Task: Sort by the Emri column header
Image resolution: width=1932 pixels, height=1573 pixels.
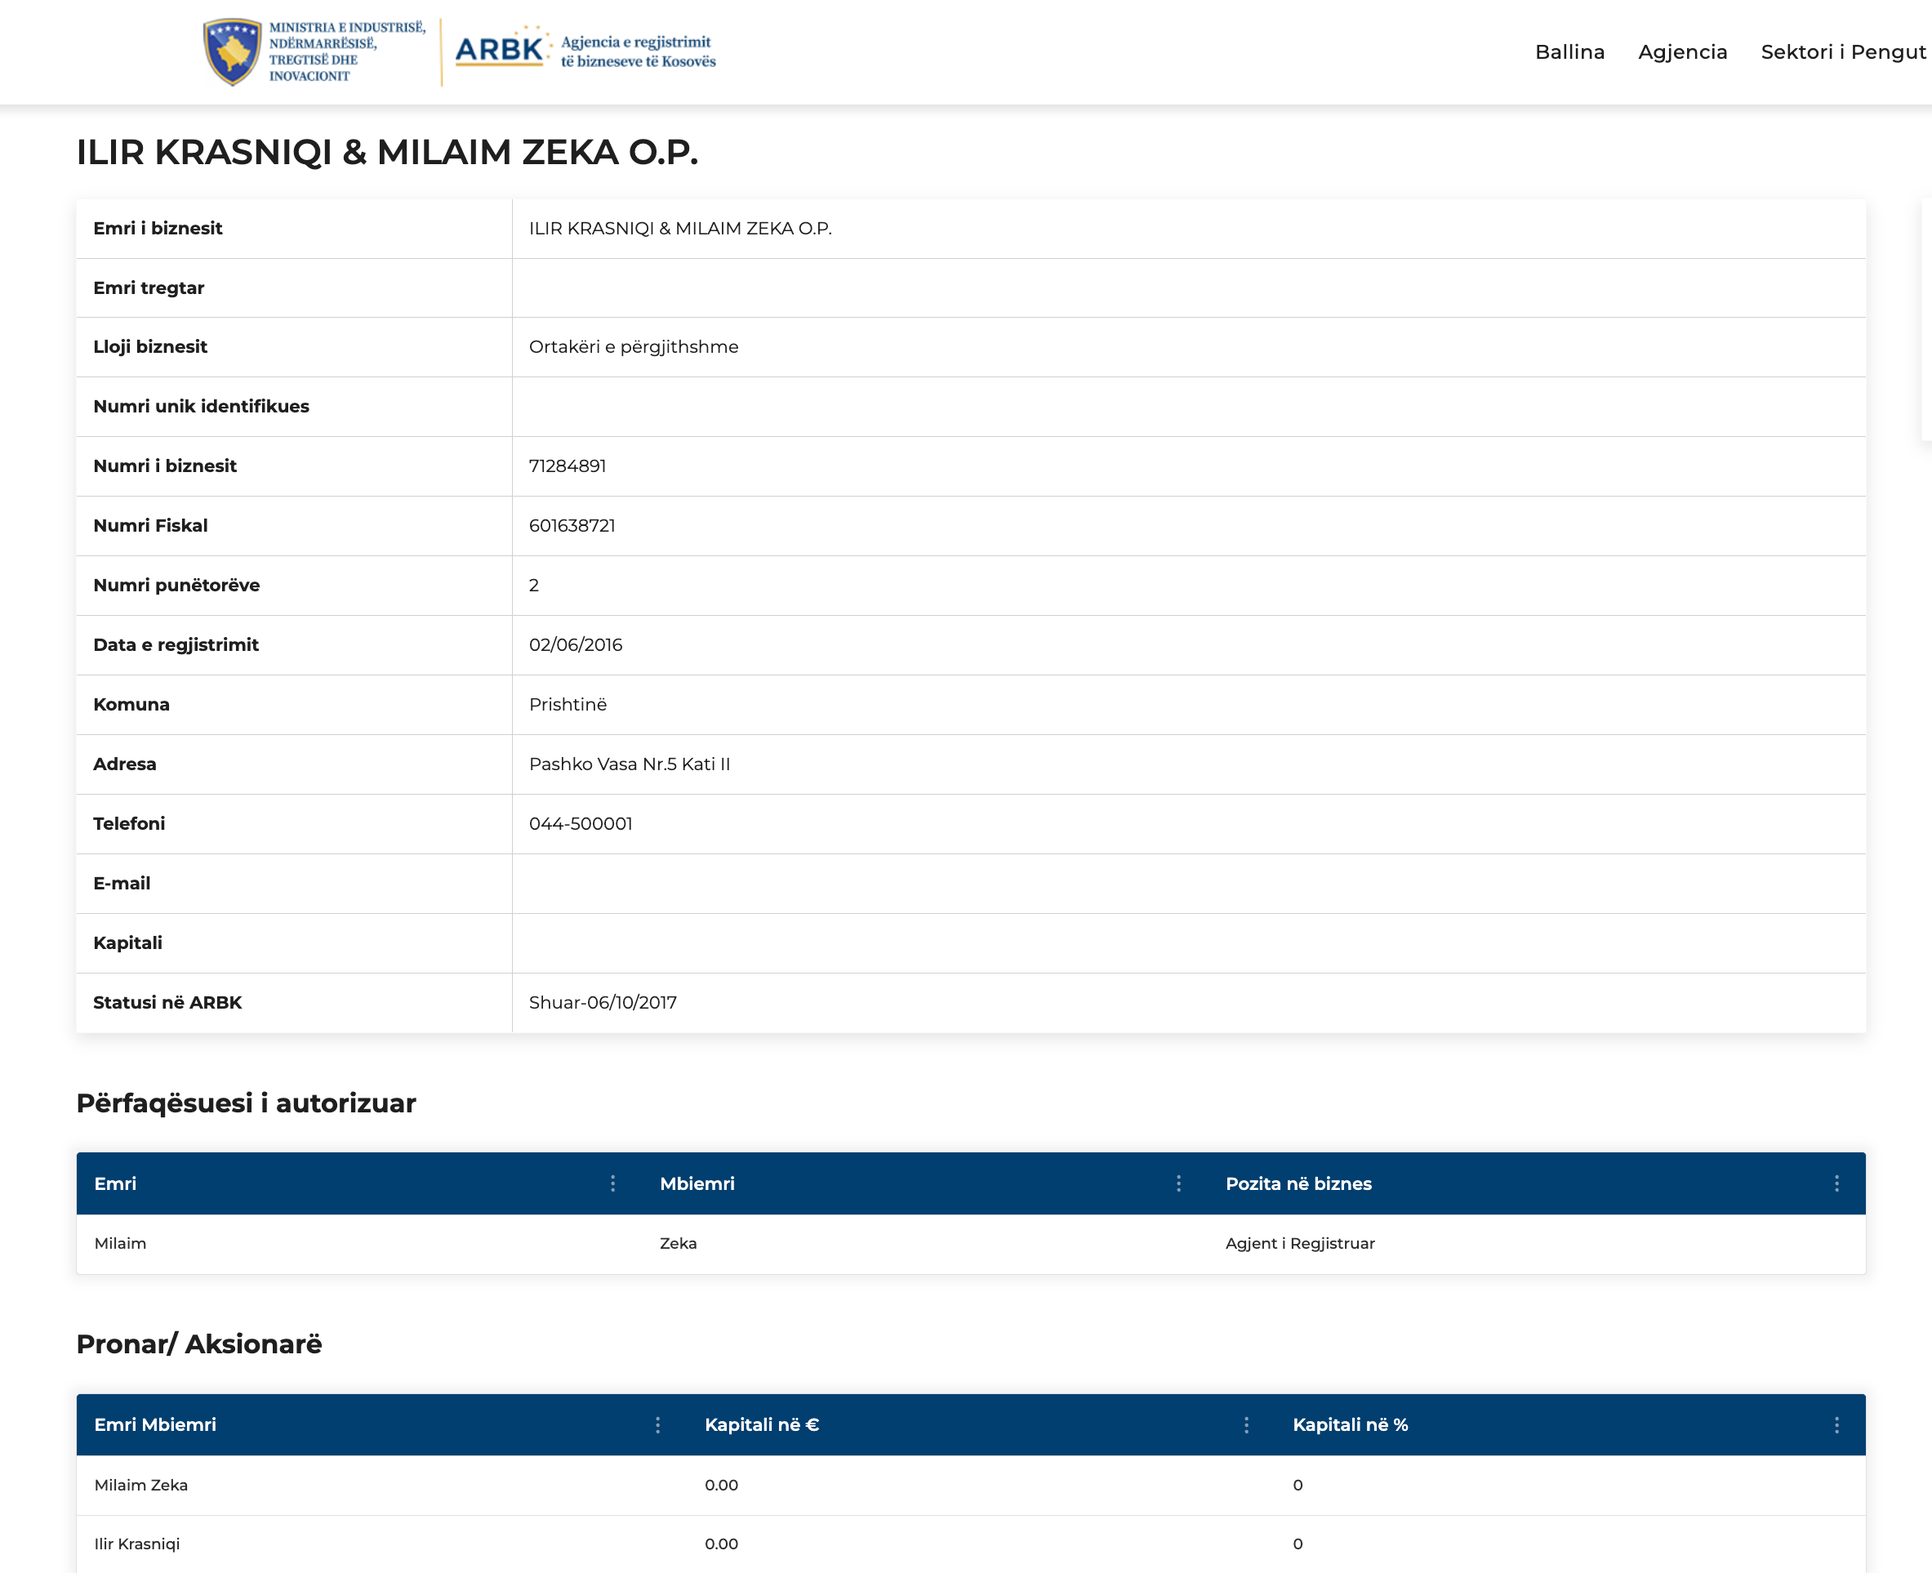Action: pos(115,1183)
